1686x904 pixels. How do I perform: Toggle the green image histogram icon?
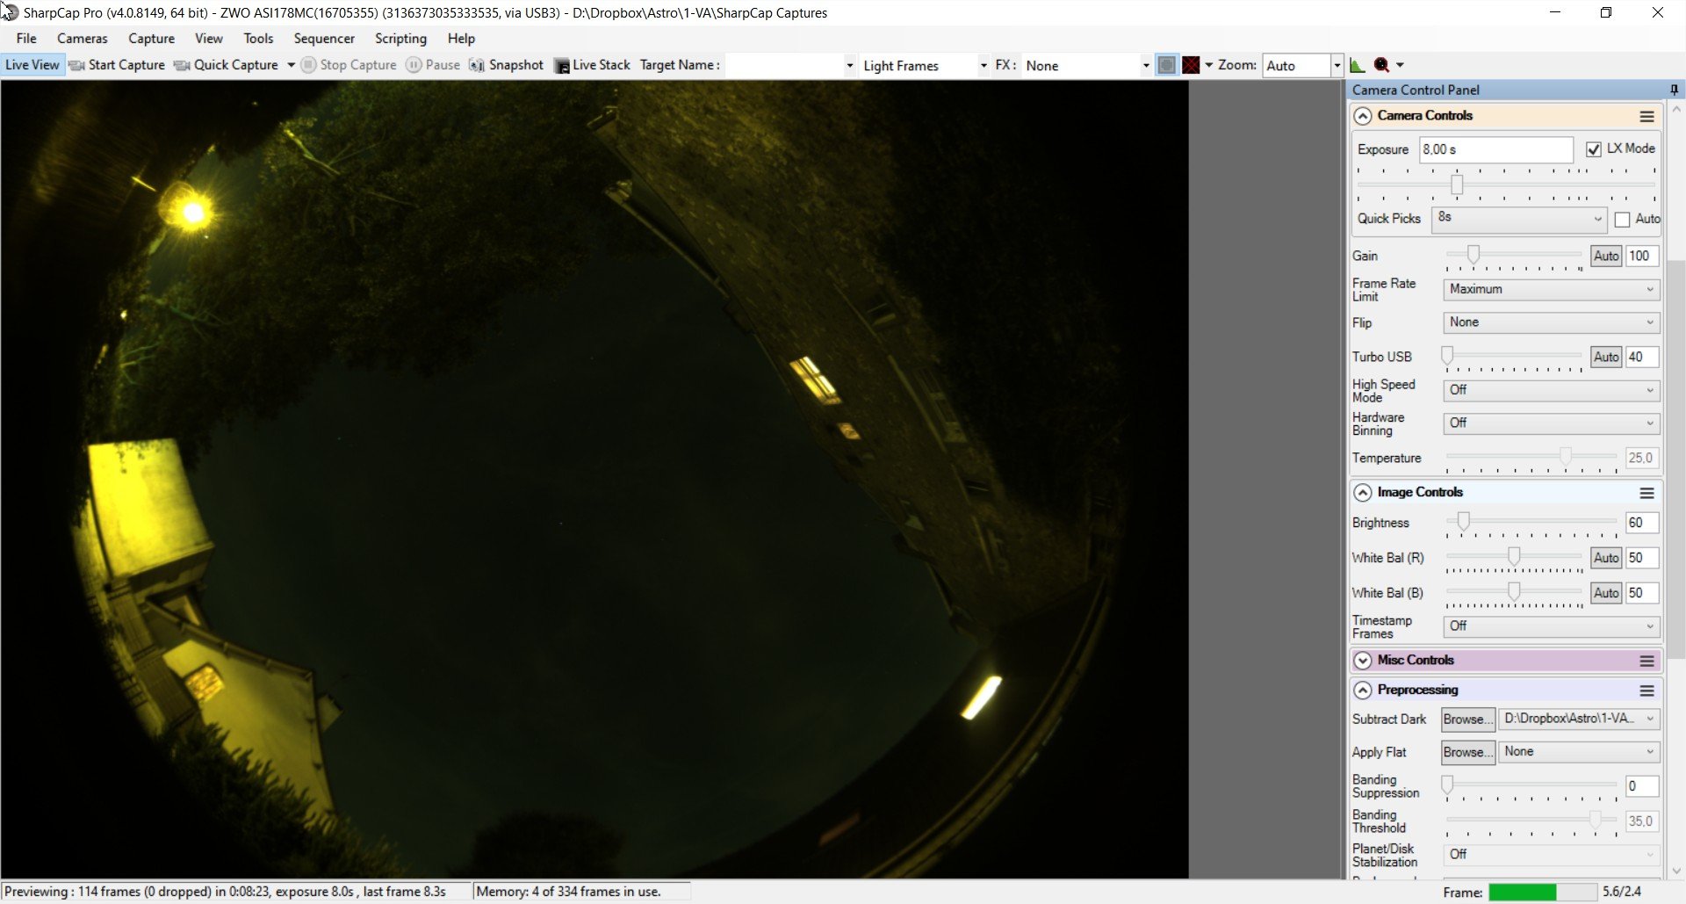point(1357,65)
